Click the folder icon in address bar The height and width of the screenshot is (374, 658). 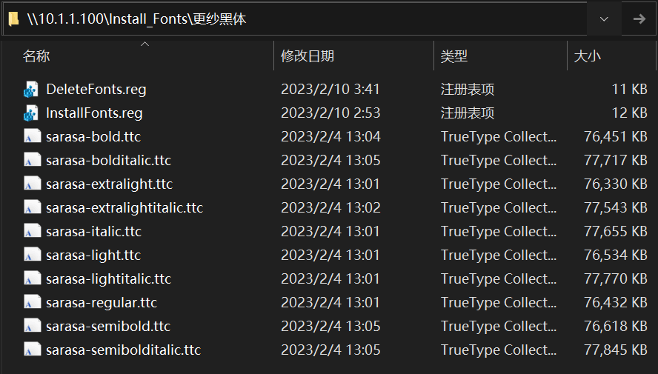[13, 19]
